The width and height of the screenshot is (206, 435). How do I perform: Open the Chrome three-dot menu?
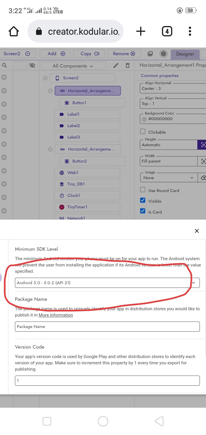[190, 31]
